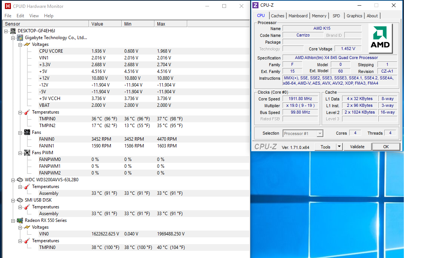Select the TMPIN2 temperature row
The width and height of the screenshot is (434, 258).
coord(144,125)
